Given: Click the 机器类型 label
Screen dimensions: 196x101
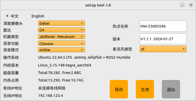Looking at the screenshot, I should coord(11,37).
